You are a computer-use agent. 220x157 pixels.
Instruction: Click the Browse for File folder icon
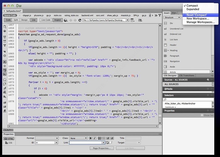click(111, 143)
